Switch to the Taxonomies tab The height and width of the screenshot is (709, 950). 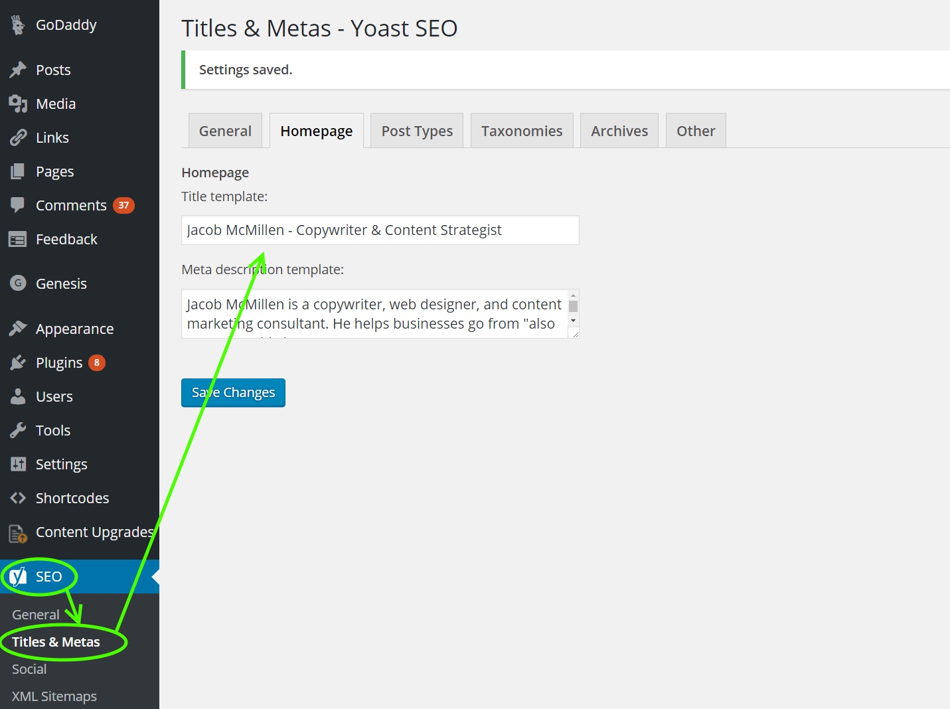(x=522, y=131)
